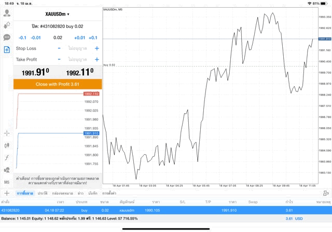This screenshot has height=232, width=332.
Task: Open the ข่าว news tab
Action: [x=80, y=193]
